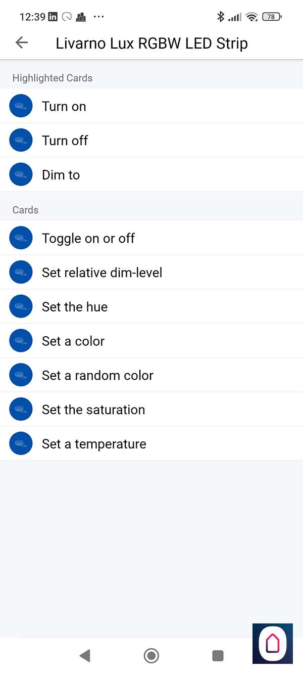303x674 pixels.
Task: Select the Turn on card
Action: tap(151, 106)
